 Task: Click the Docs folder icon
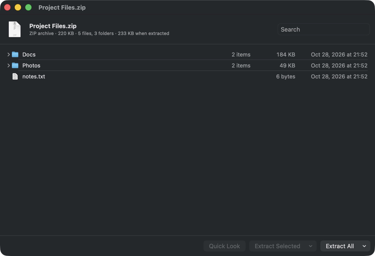[15, 55]
